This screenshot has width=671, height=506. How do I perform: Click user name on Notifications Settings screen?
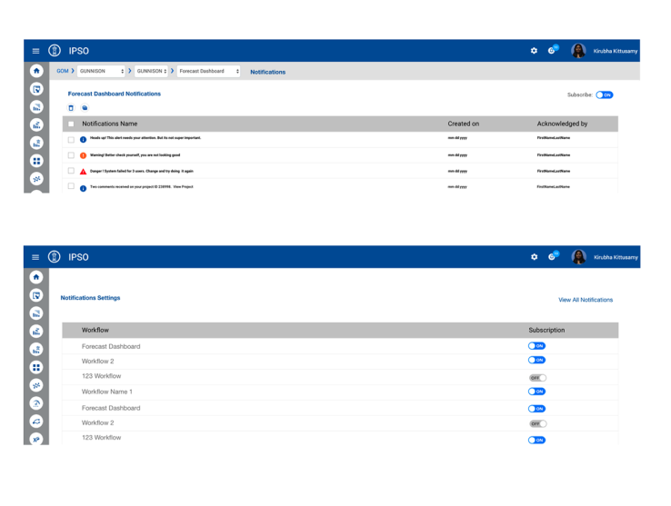(x=616, y=257)
